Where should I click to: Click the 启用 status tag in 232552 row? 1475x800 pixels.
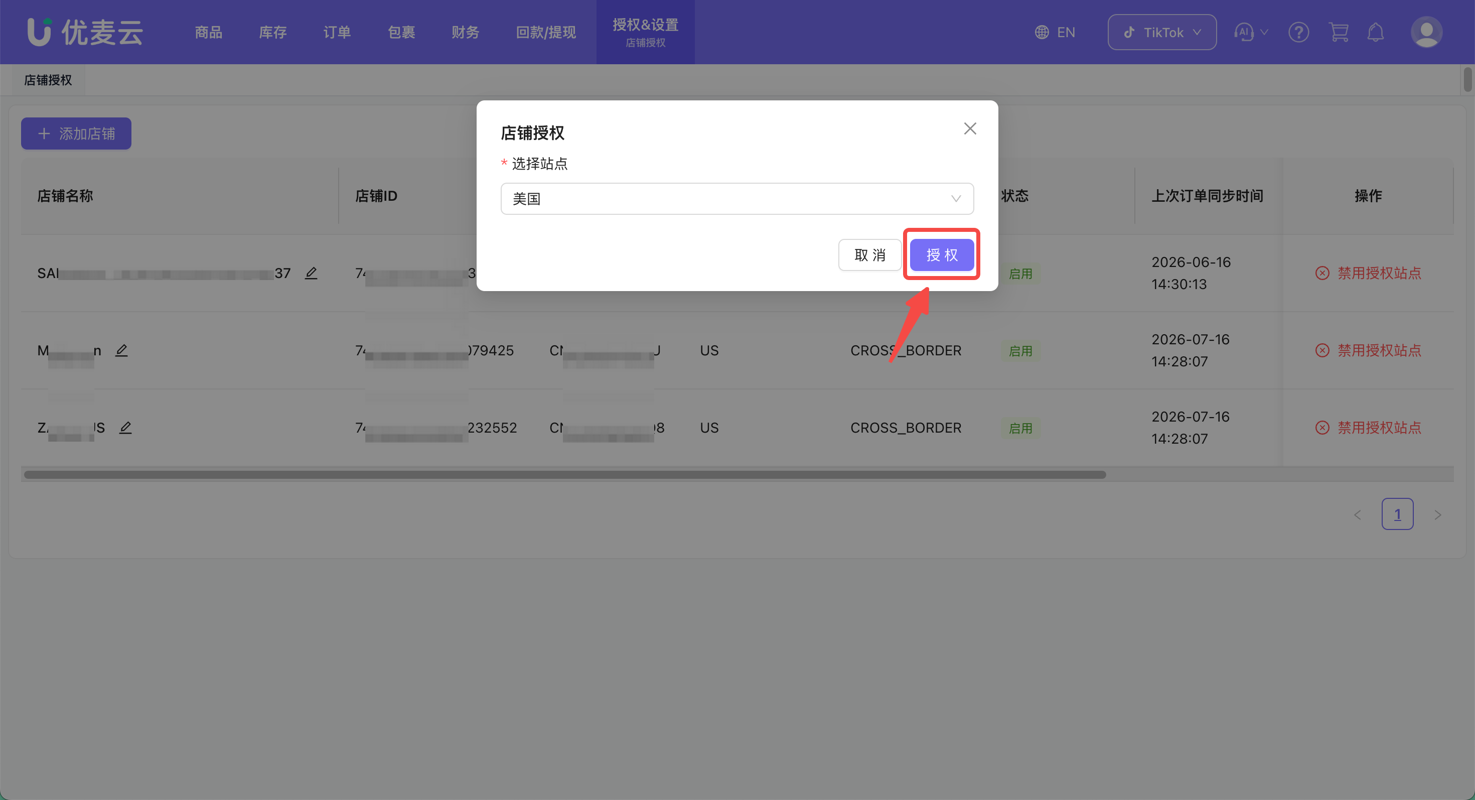[x=1020, y=428]
